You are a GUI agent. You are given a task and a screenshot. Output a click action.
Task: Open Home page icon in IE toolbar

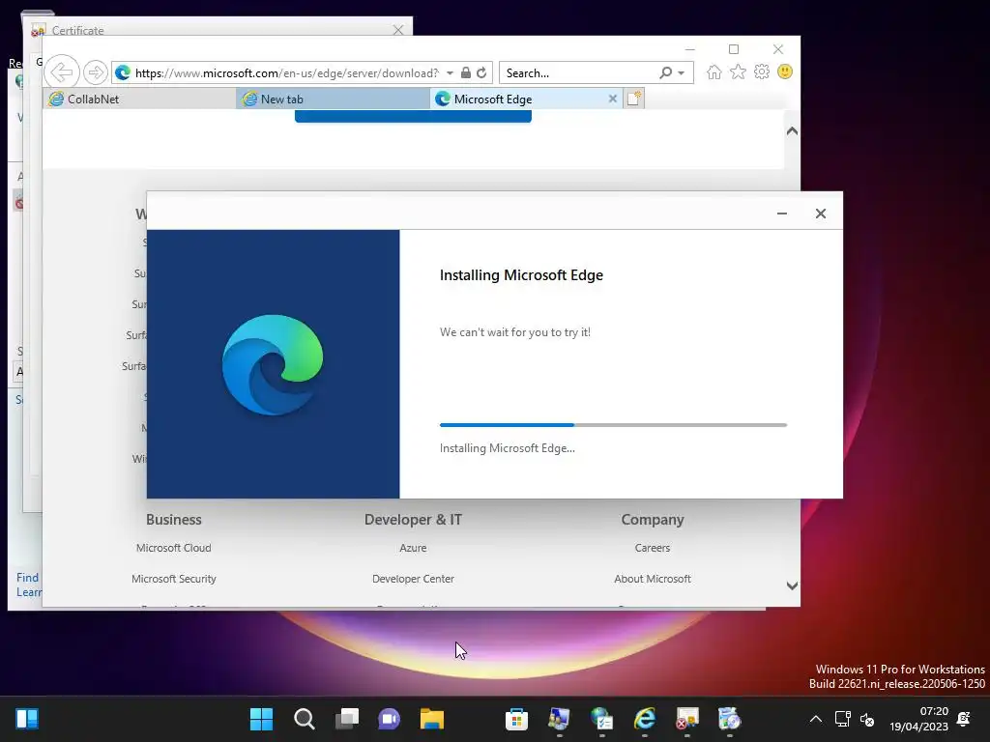[x=714, y=71]
